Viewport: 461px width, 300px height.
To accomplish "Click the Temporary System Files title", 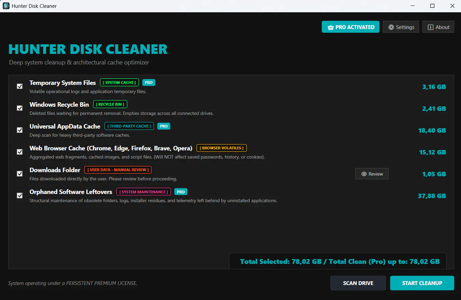I will tap(63, 83).
